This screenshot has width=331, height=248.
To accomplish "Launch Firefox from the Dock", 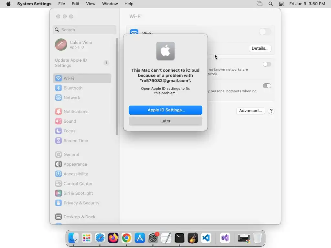I will 113,238.
